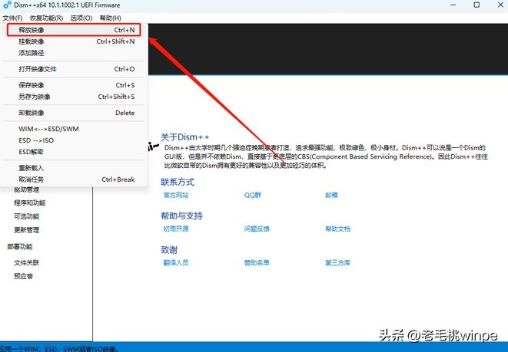Click the 关于Dism++ heading
The image size is (508, 352).
click(x=185, y=137)
